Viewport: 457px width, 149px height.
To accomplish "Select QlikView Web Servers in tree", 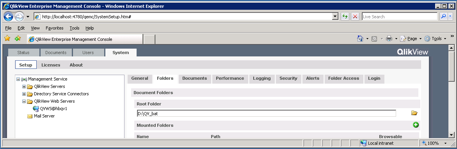I will click(54, 101).
